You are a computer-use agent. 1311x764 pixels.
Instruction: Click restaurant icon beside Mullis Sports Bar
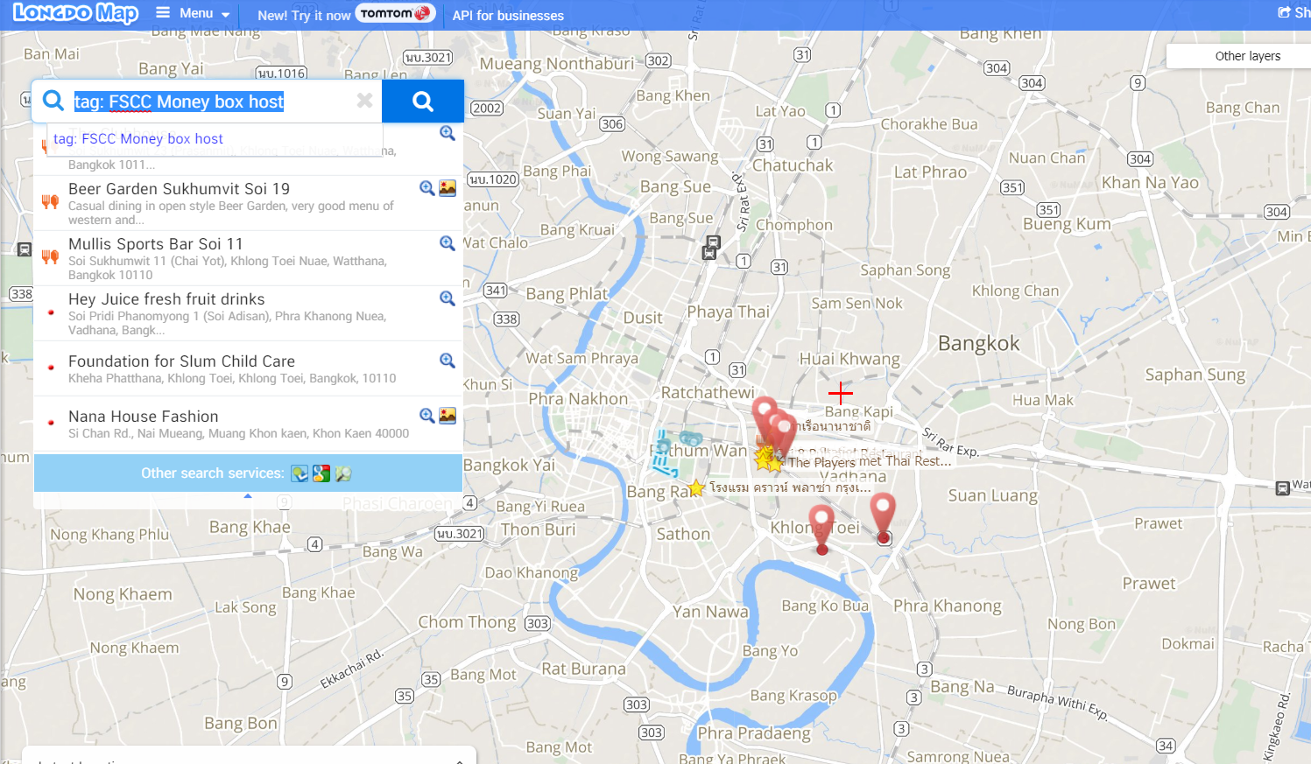[50, 257]
